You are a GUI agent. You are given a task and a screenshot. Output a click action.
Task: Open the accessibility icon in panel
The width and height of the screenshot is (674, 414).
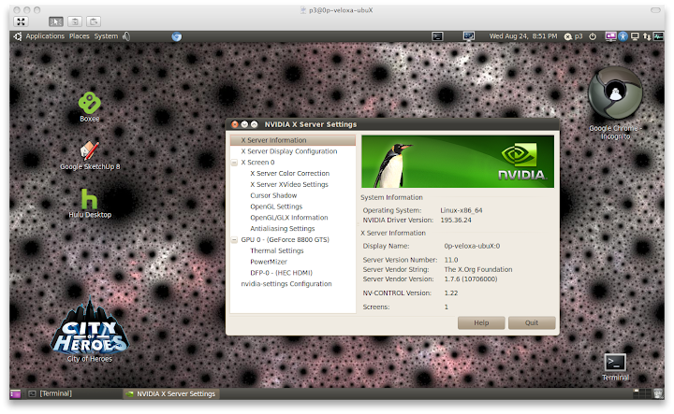[x=623, y=36]
